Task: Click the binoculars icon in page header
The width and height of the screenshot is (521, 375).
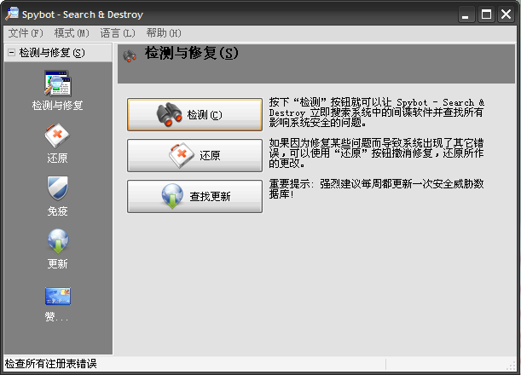Action: click(130, 55)
